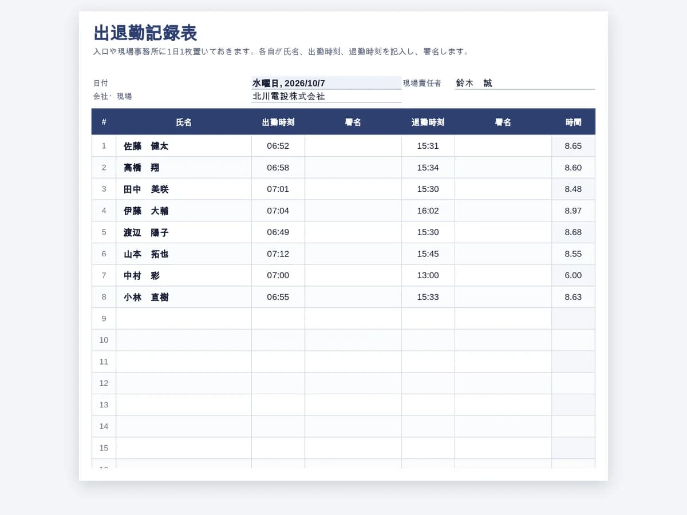
Task: Click clock-out time 15:31
Action: point(428,146)
